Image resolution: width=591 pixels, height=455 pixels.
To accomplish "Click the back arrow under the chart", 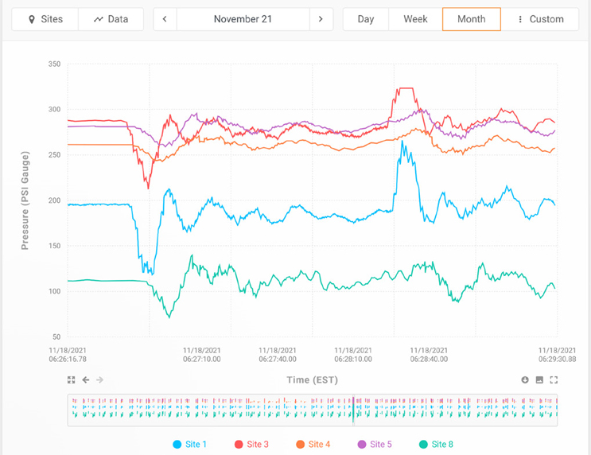I will point(86,380).
